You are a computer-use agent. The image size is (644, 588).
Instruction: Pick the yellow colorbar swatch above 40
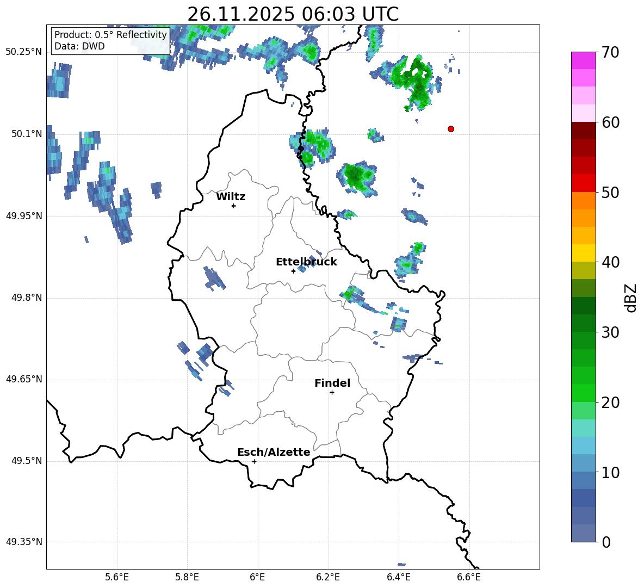click(584, 253)
